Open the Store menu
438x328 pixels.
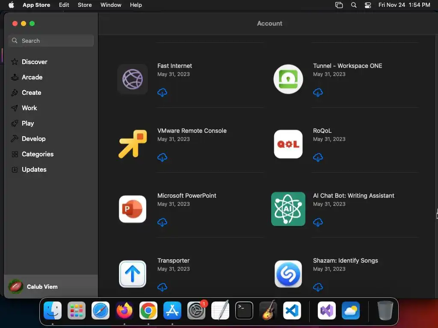[85, 5]
